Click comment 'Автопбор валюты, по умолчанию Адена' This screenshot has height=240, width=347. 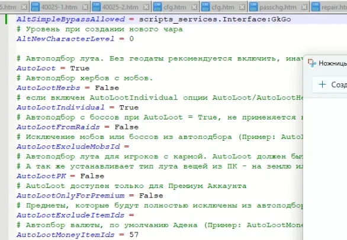coord(160,225)
